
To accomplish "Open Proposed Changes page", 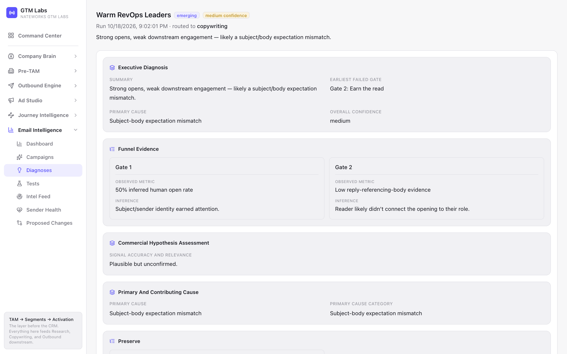I will (x=43, y=223).
